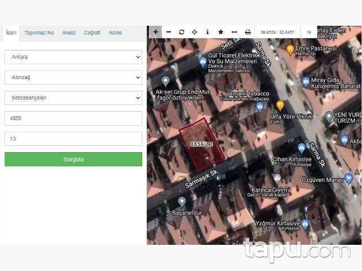Screen dimensions: 362x271
Task: Switch to the Taşınmaz No tab
Action: (x=39, y=33)
